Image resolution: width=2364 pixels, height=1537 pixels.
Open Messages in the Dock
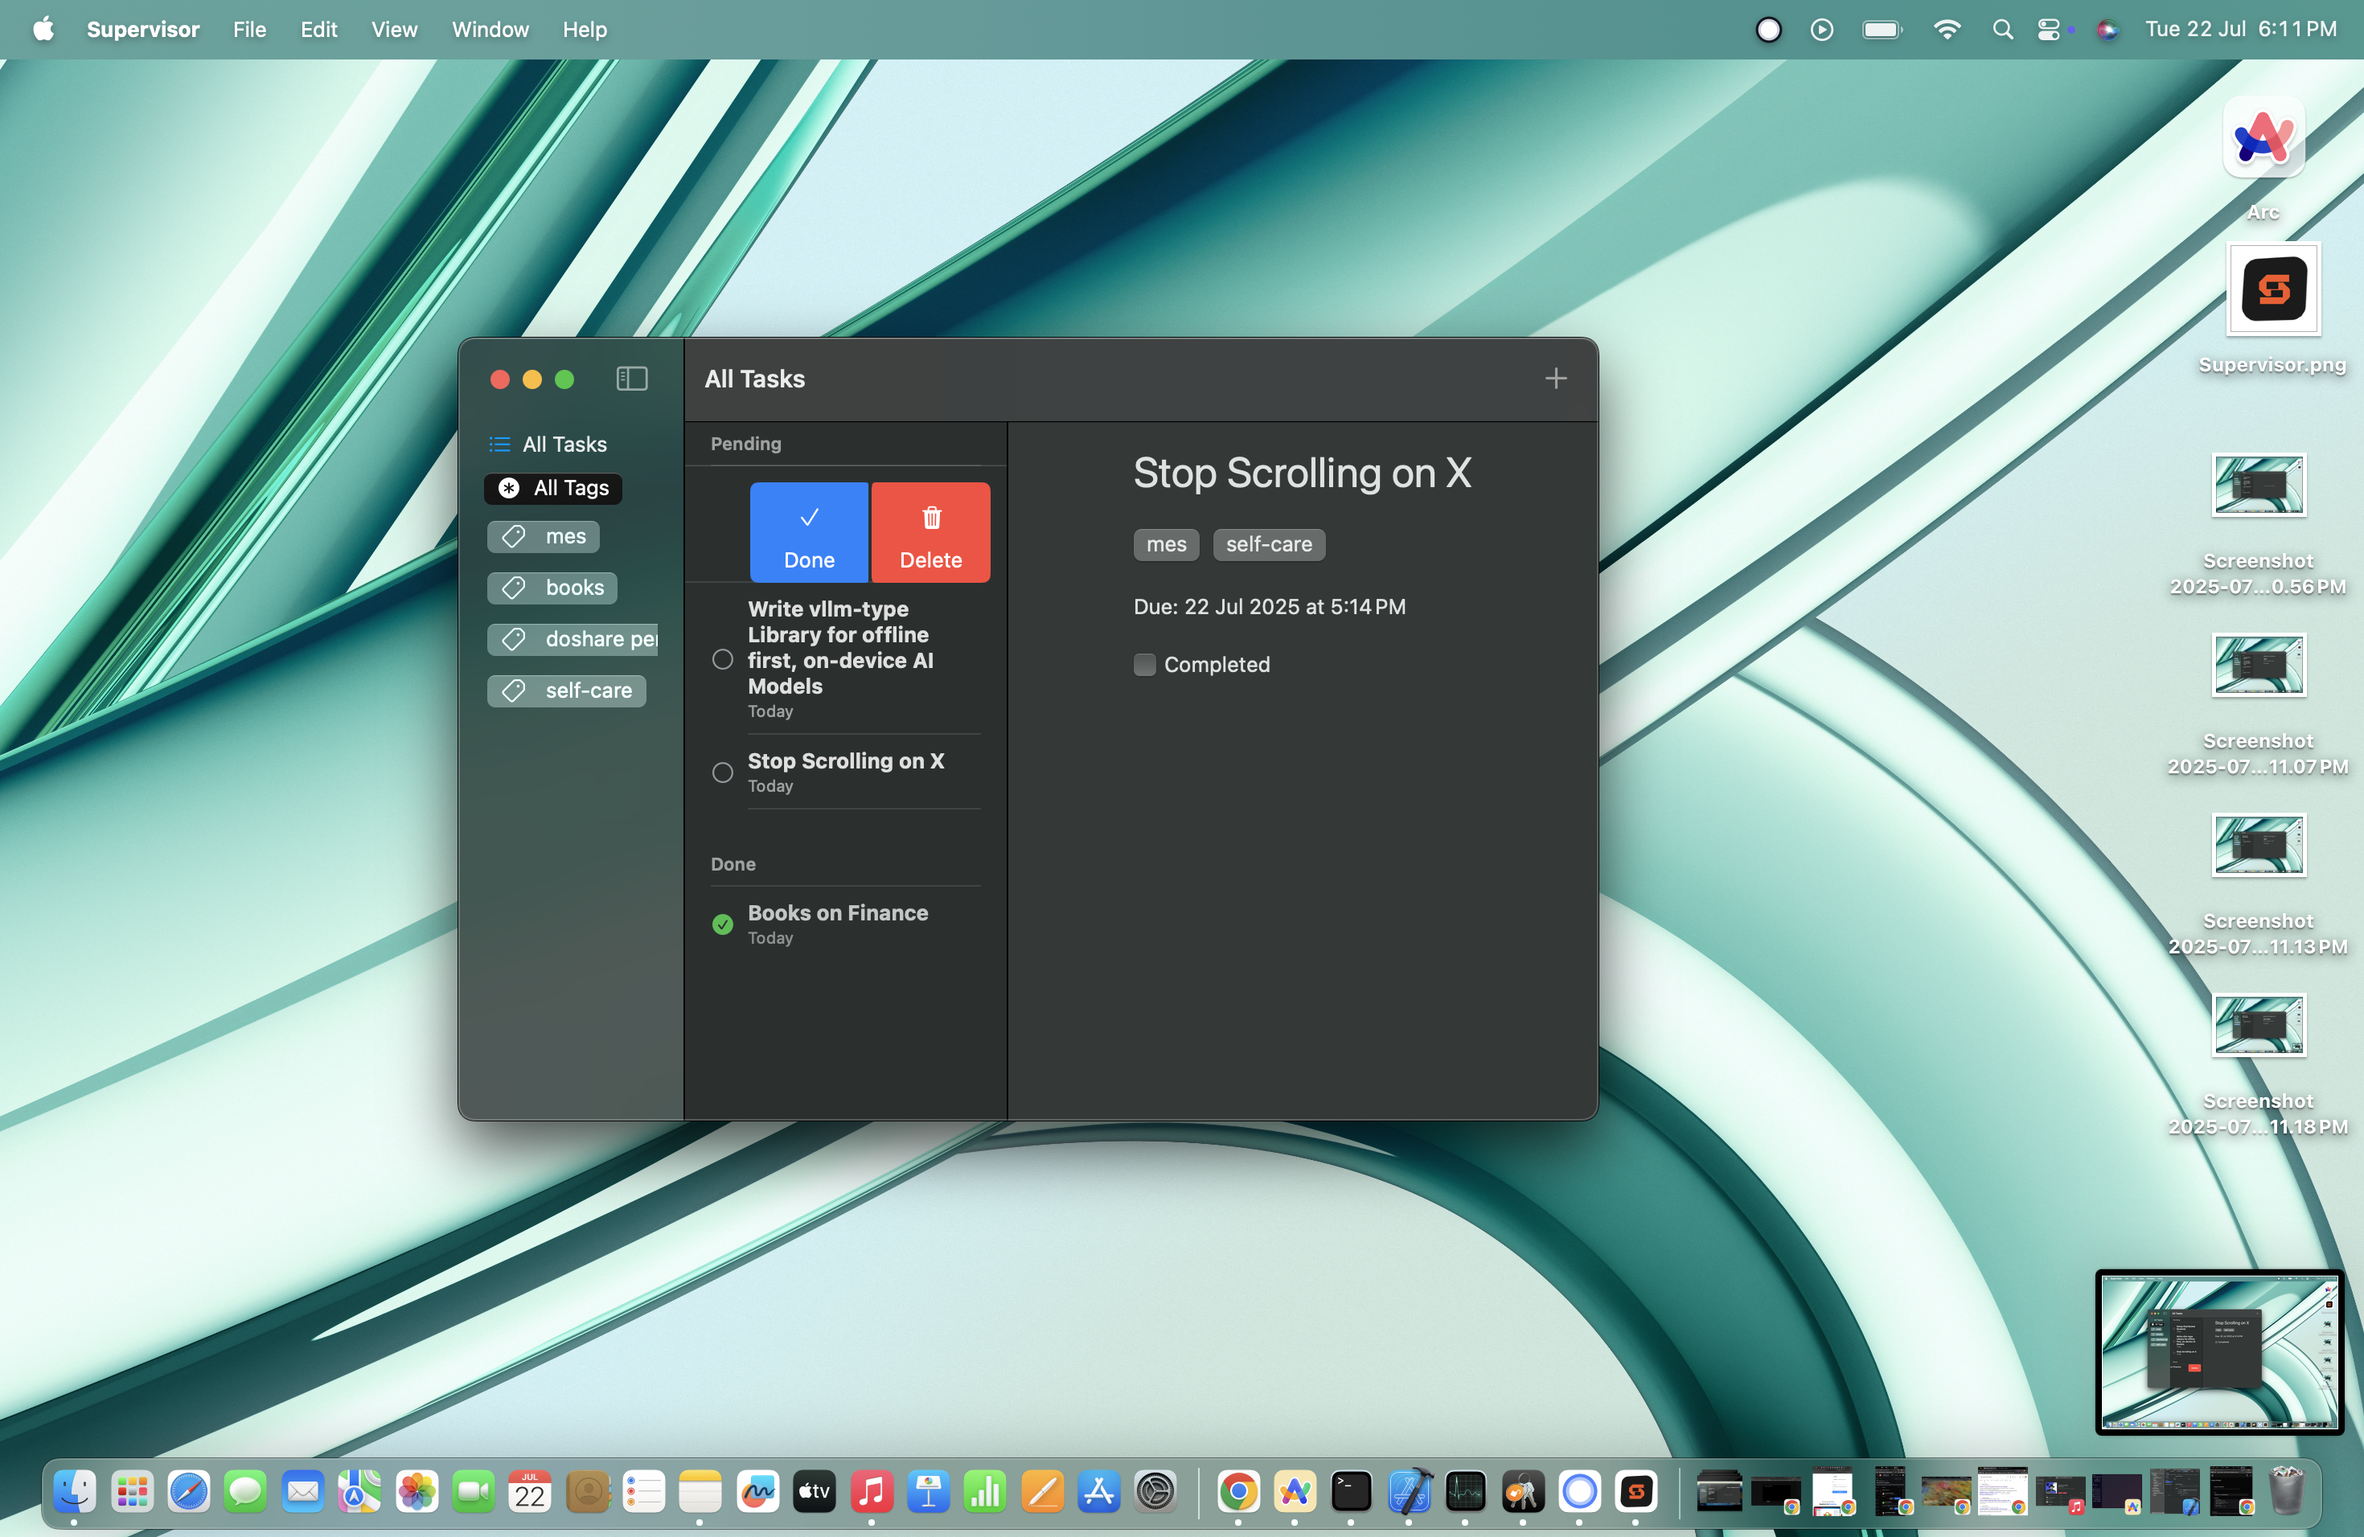245,1490
